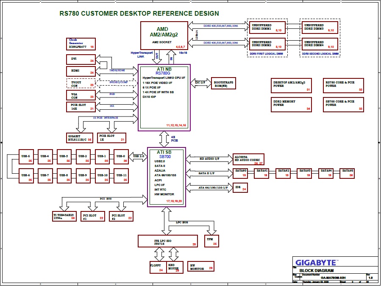This screenshot has height=286, width=381.
Task: Select the ATI SB SB700 block
Action: coord(167,177)
